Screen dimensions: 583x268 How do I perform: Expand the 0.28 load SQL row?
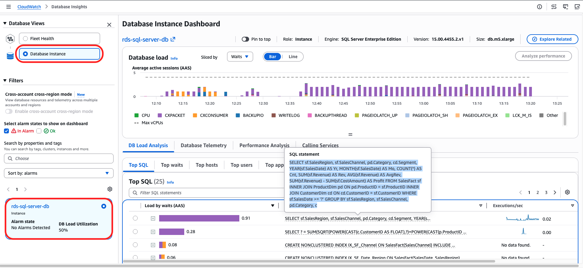[x=153, y=232]
